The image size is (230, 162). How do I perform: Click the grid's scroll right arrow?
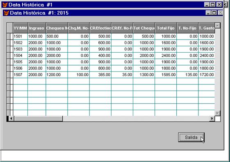(x=212, y=118)
